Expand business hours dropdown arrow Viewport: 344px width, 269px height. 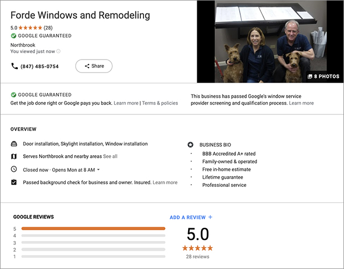point(98,170)
